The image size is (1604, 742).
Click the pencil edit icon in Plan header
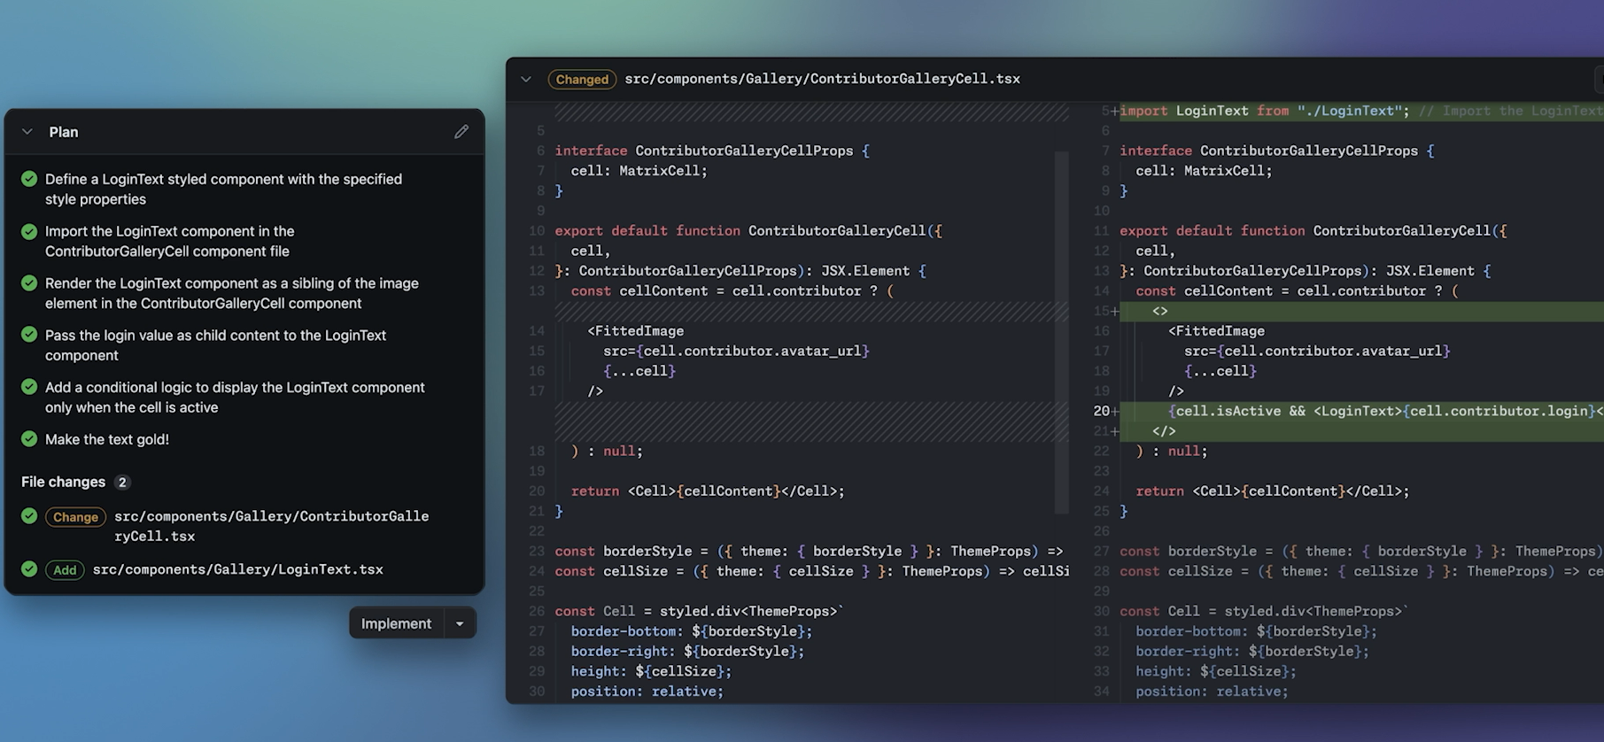pos(461,132)
